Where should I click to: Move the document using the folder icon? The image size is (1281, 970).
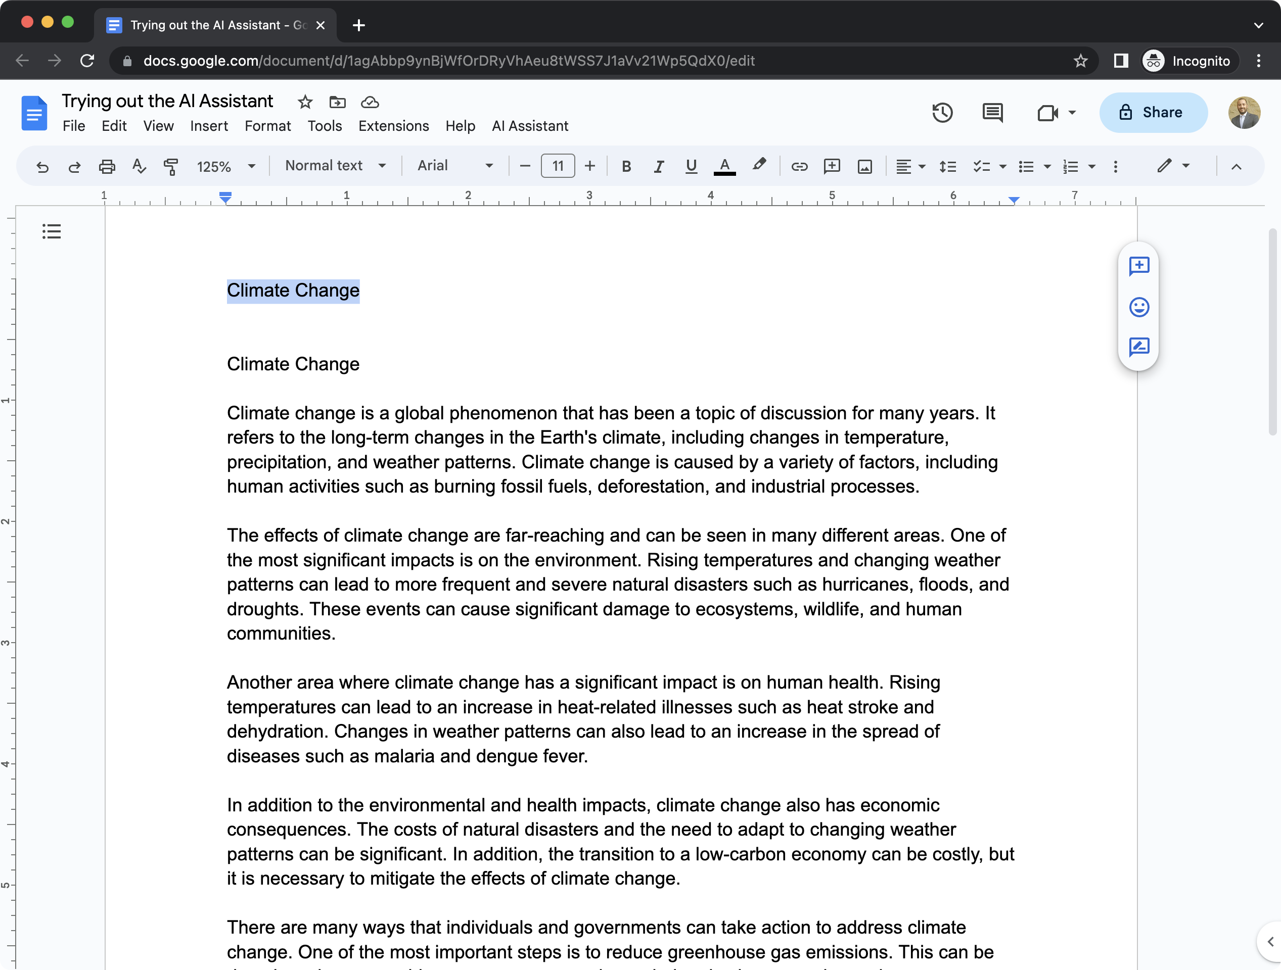click(x=338, y=103)
